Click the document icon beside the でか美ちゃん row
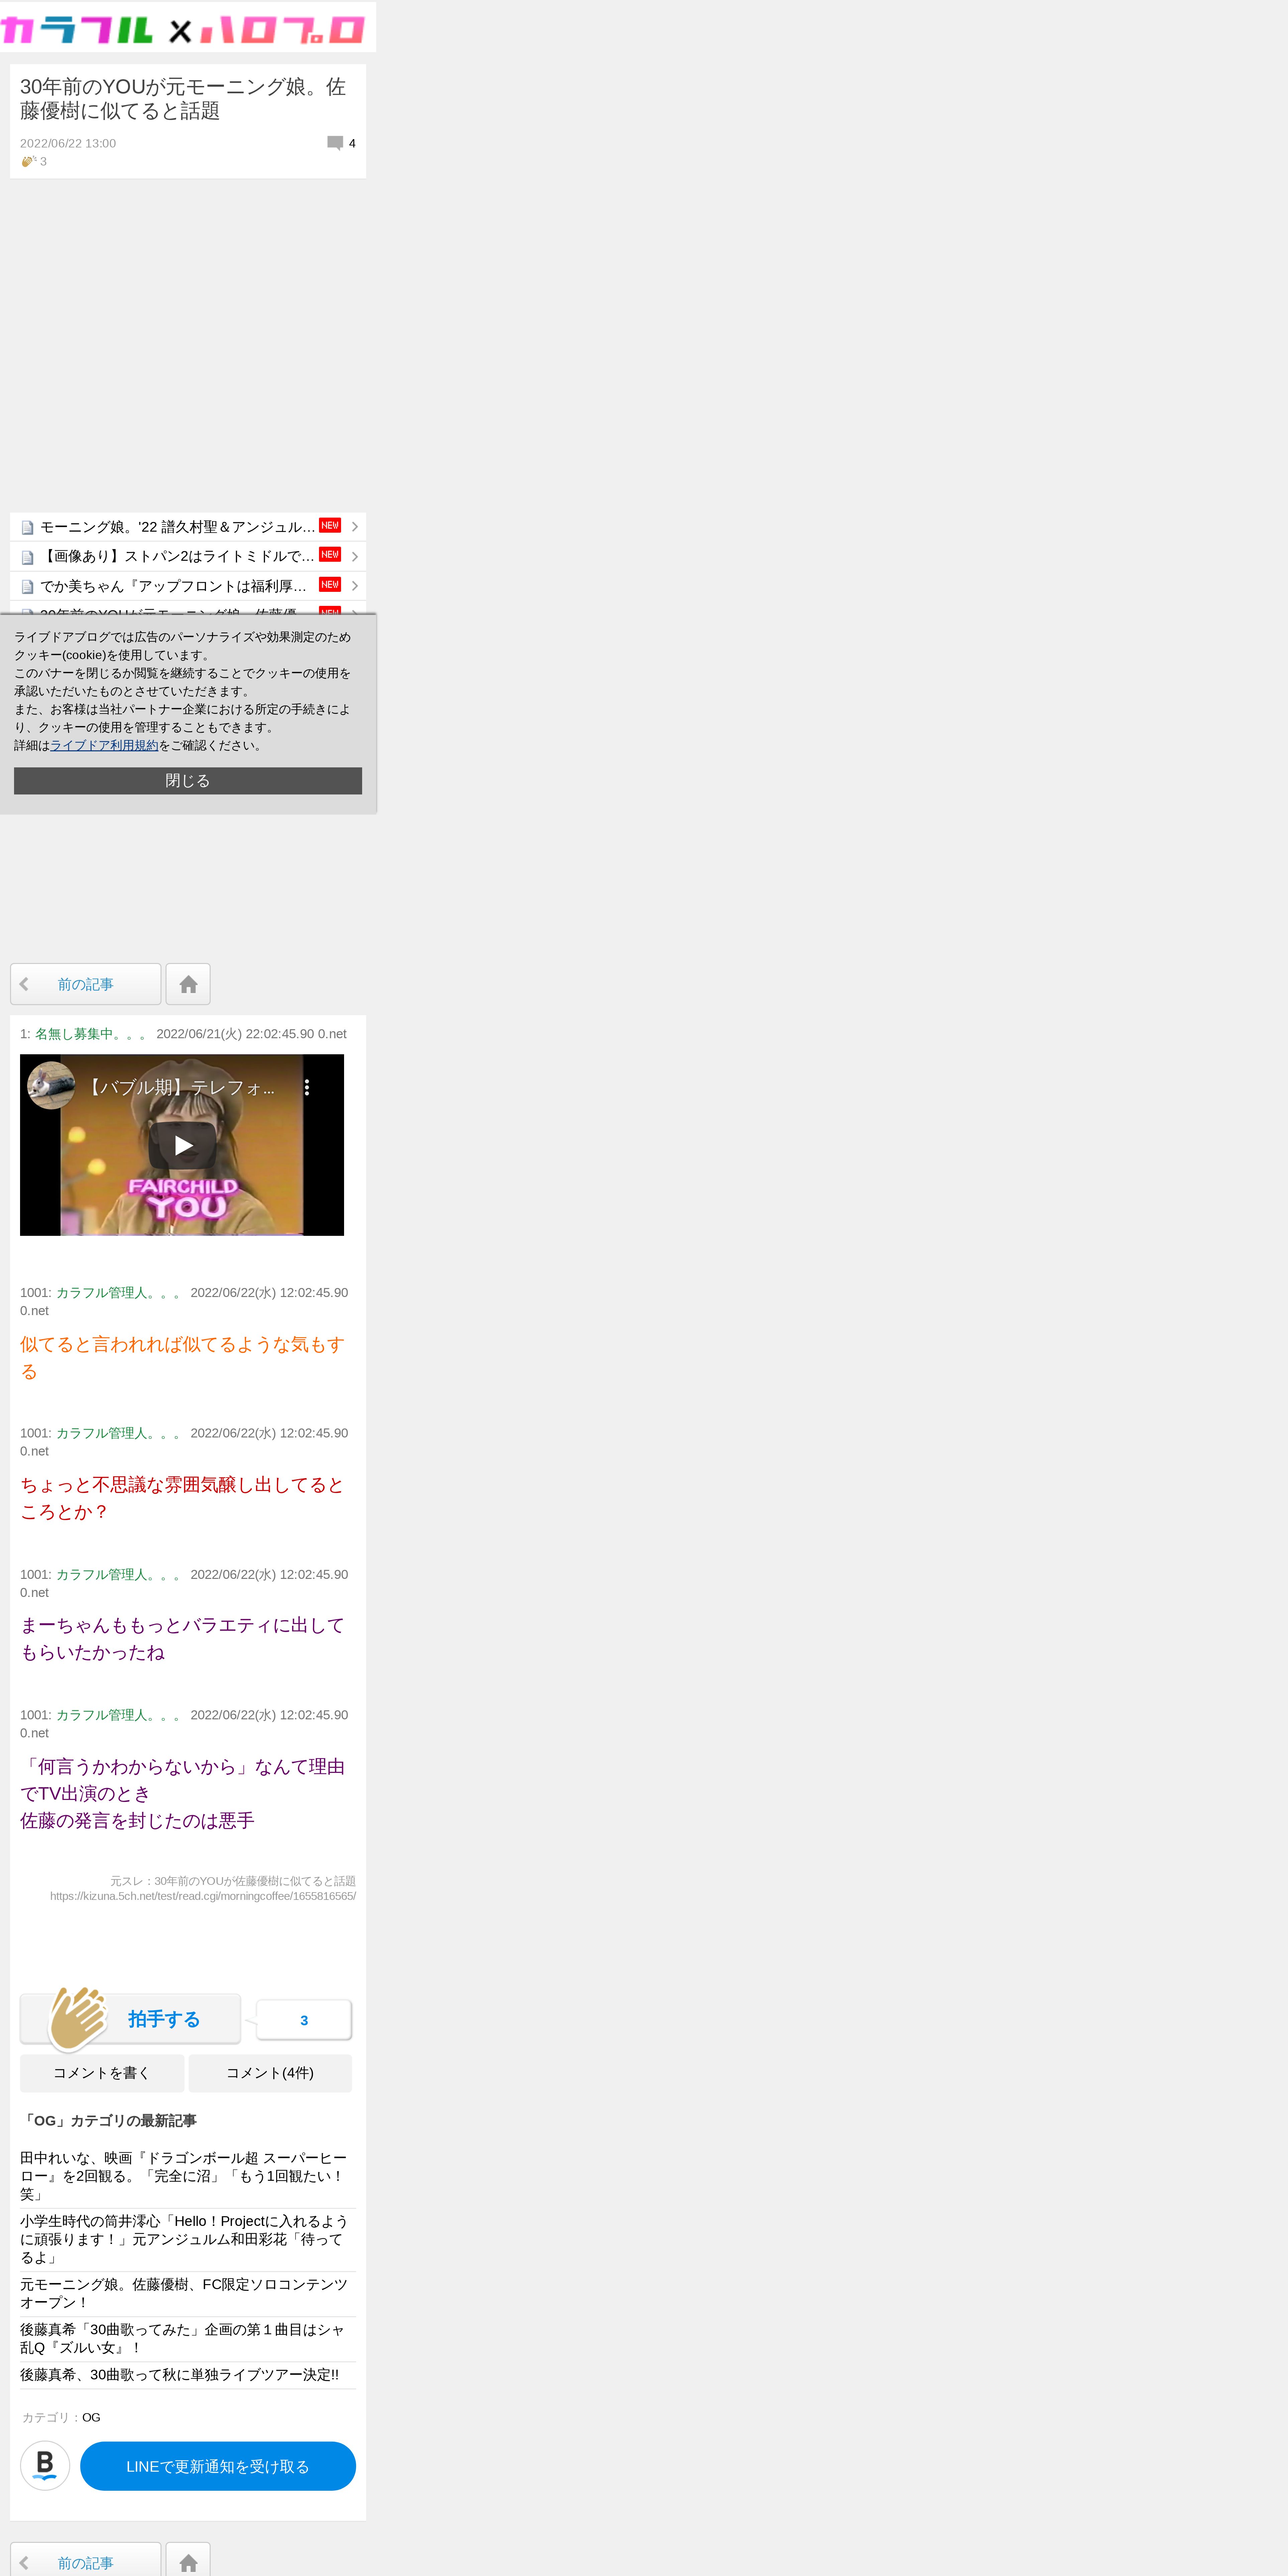The width and height of the screenshot is (1288, 2576). coord(28,587)
